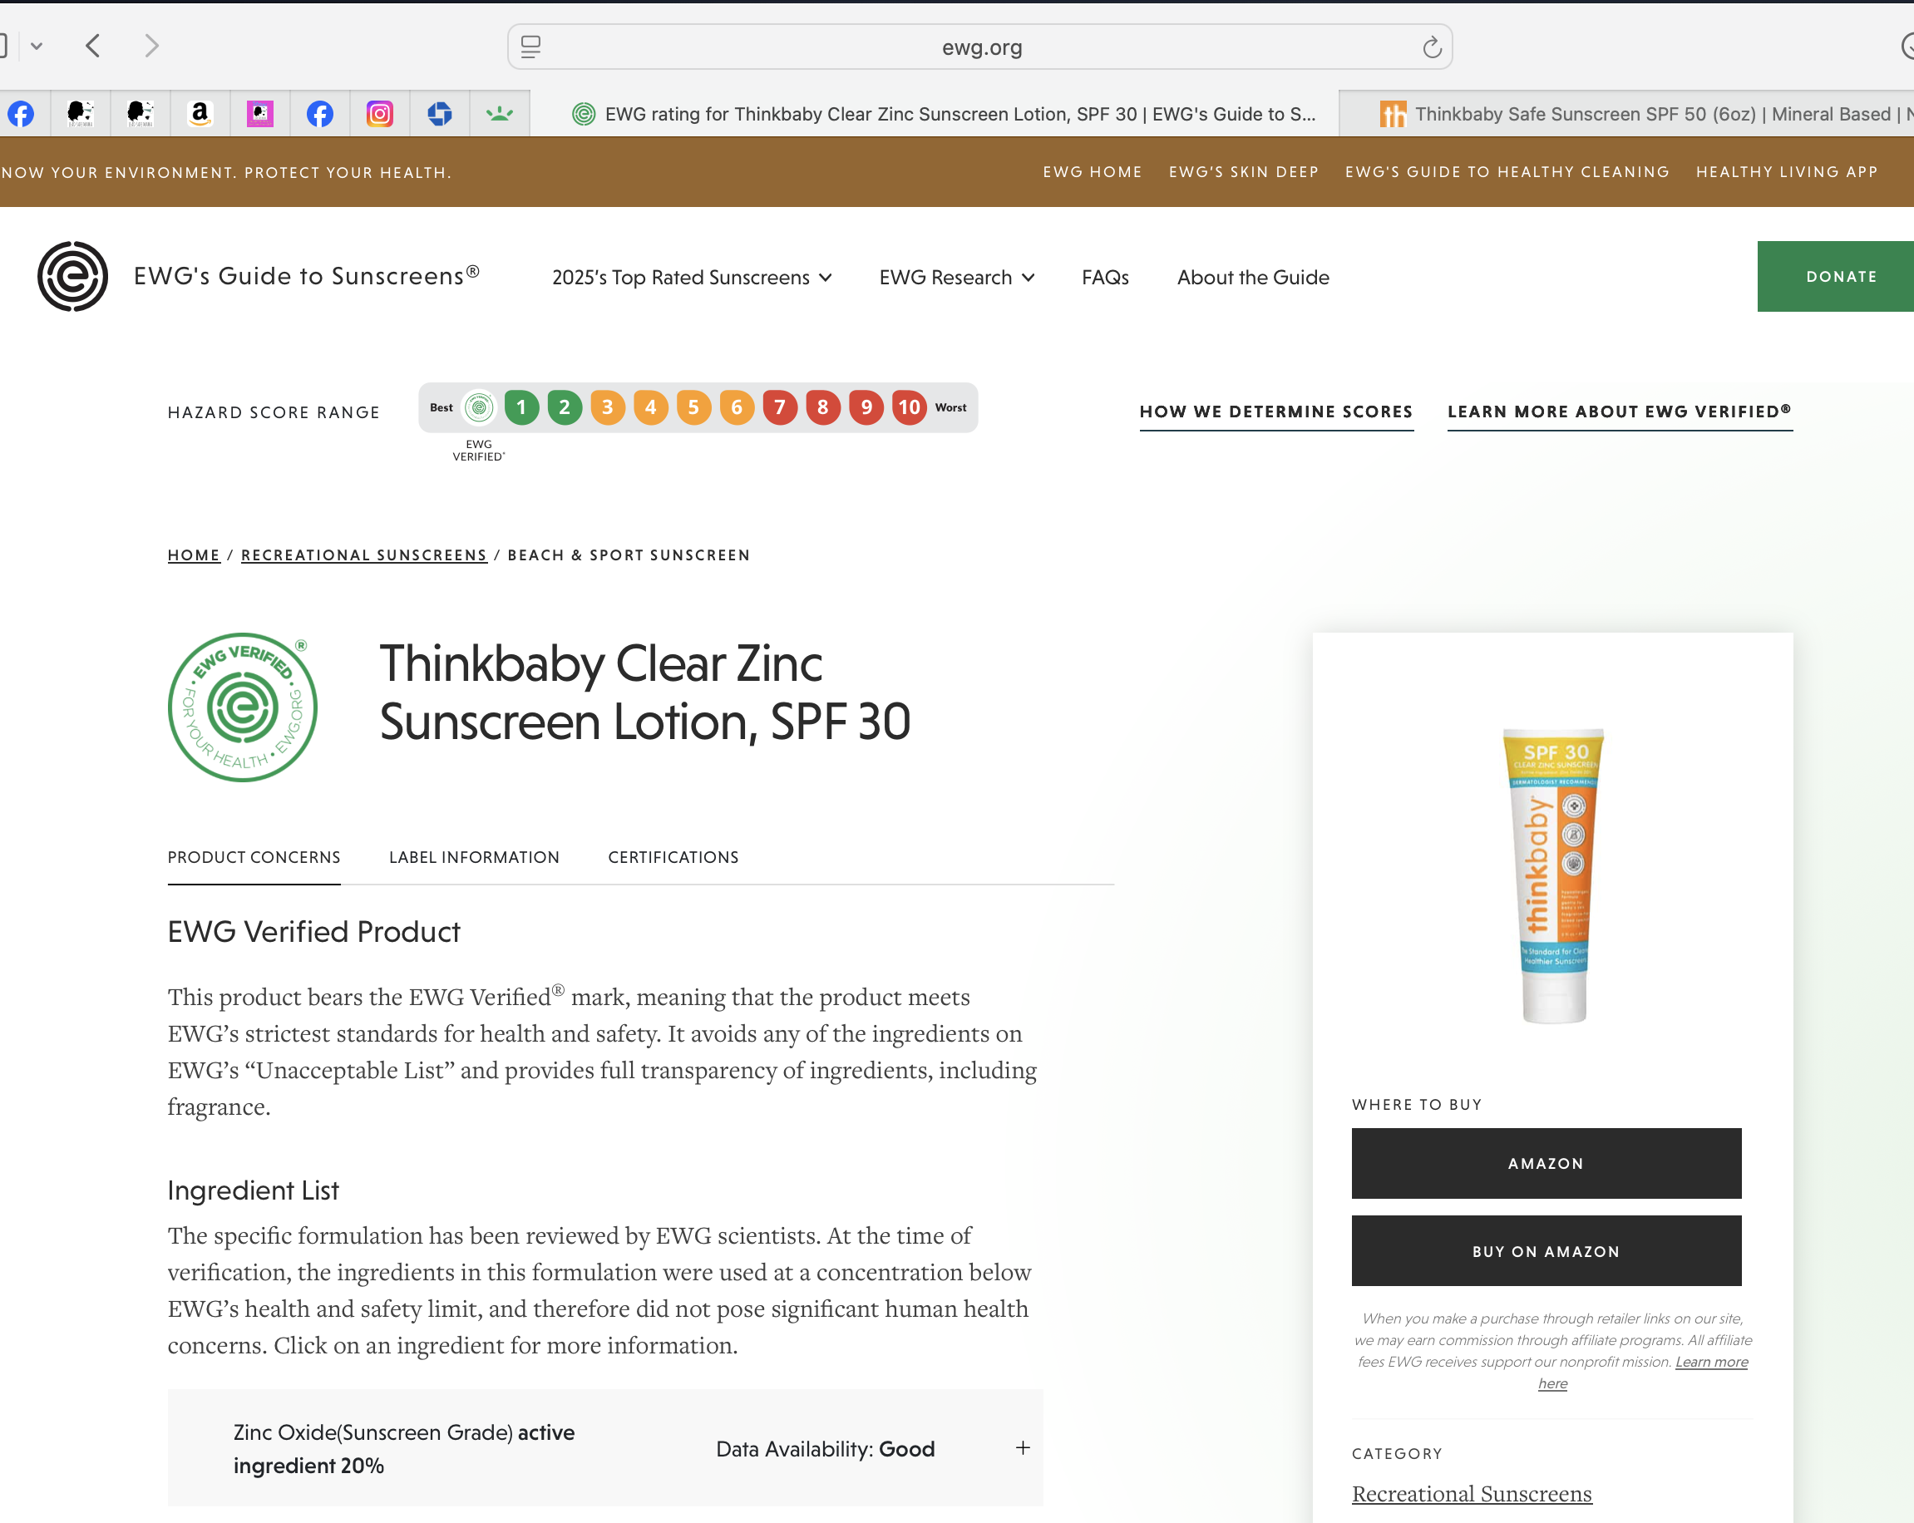Open the Facebook pinned tab beside Instagram
This screenshot has height=1523, width=1914.
point(319,114)
